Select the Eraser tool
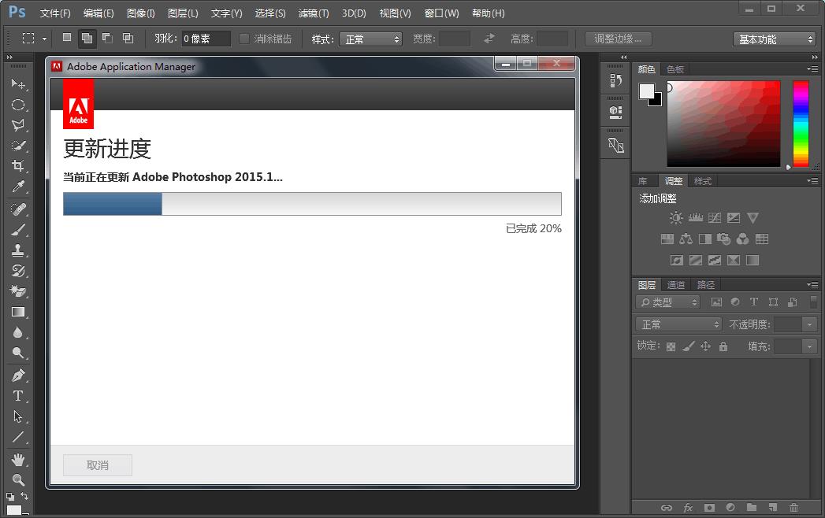Viewport: 825px width, 518px height. pos(18,291)
